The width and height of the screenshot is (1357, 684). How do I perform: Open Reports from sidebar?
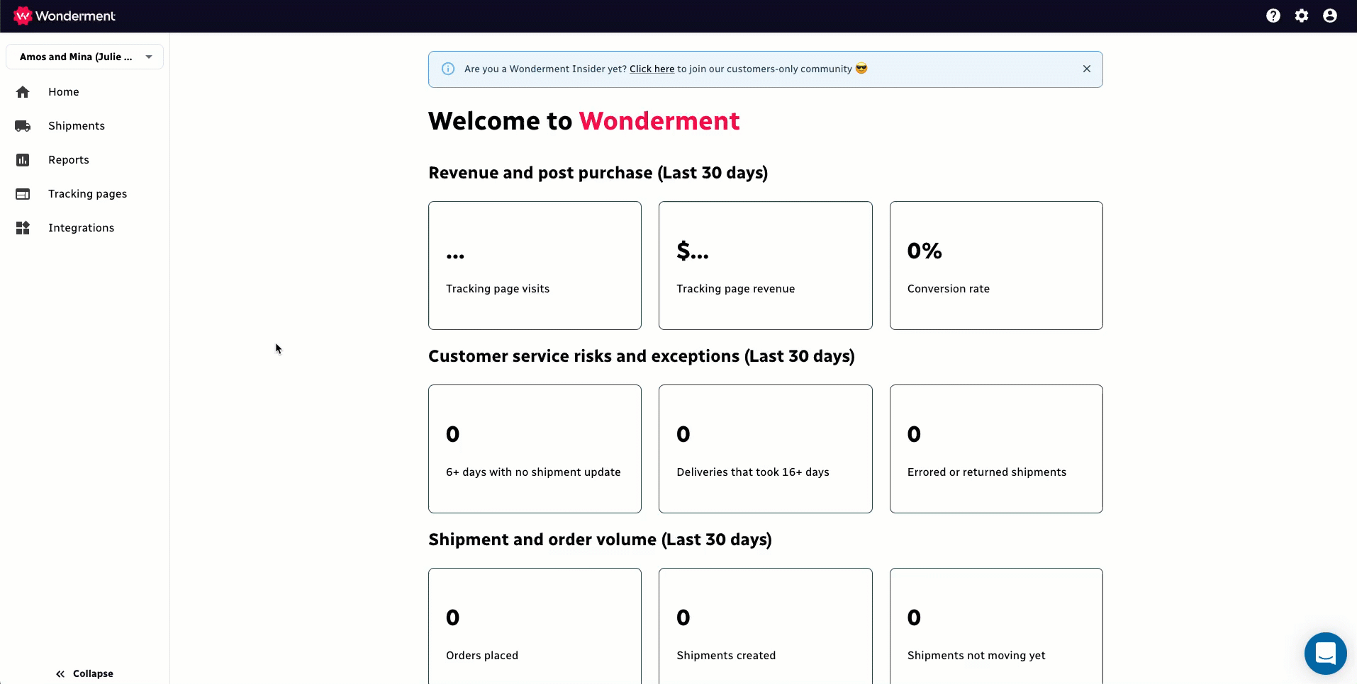click(x=69, y=160)
